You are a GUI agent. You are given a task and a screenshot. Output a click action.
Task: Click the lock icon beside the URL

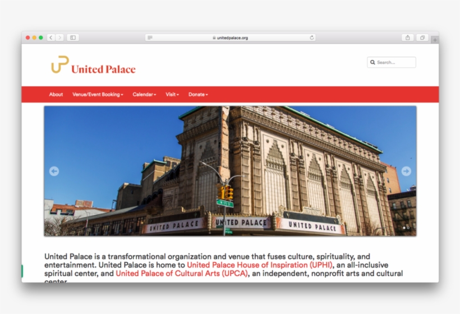214,38
